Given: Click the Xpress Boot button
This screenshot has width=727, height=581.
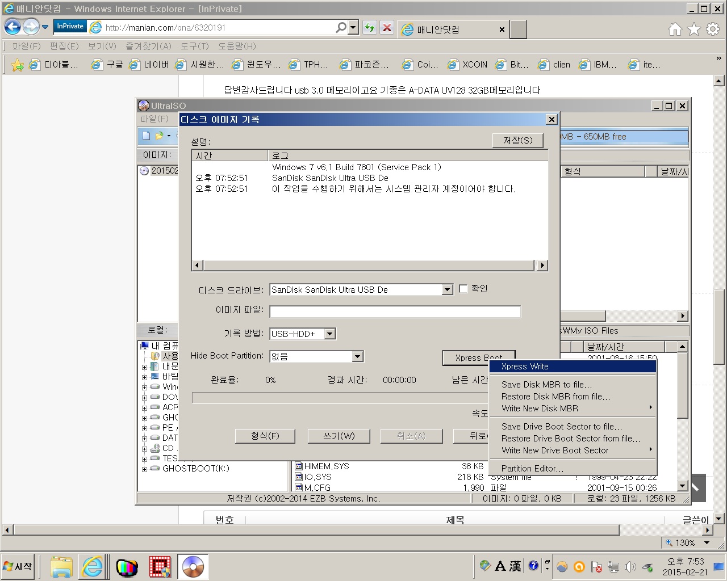Looking at the screenshot, I should (x=479, y=357).
